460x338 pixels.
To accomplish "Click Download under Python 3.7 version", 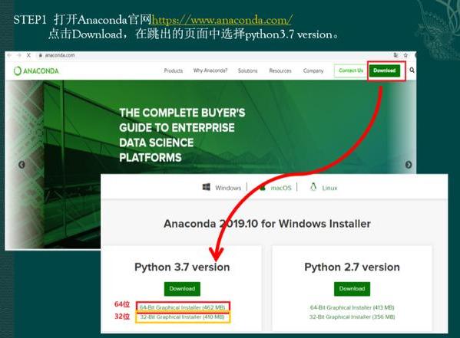I will tap(182, 289).
